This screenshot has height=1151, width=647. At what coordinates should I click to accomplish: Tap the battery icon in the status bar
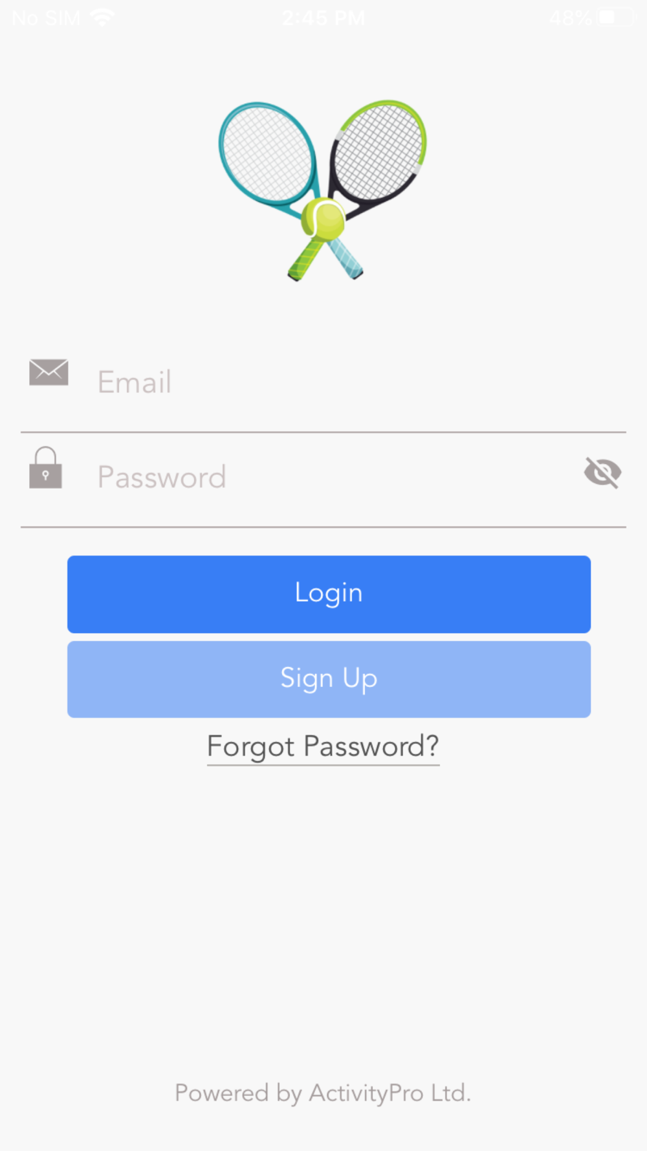point(615,17)
